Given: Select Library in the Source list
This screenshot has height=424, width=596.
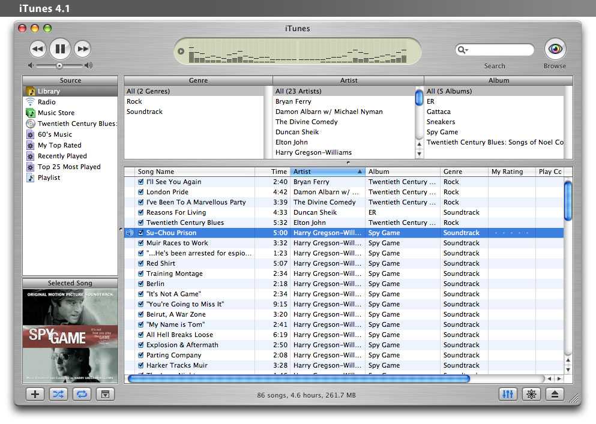Looking at the screenshot, I should tap(70, 91).
